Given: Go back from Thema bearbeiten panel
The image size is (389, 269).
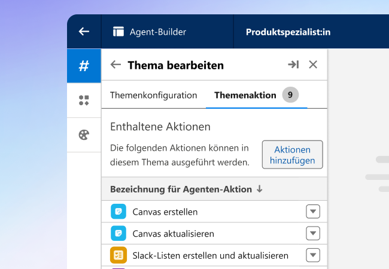Looking at the screenshot, I should pos(116,65).
